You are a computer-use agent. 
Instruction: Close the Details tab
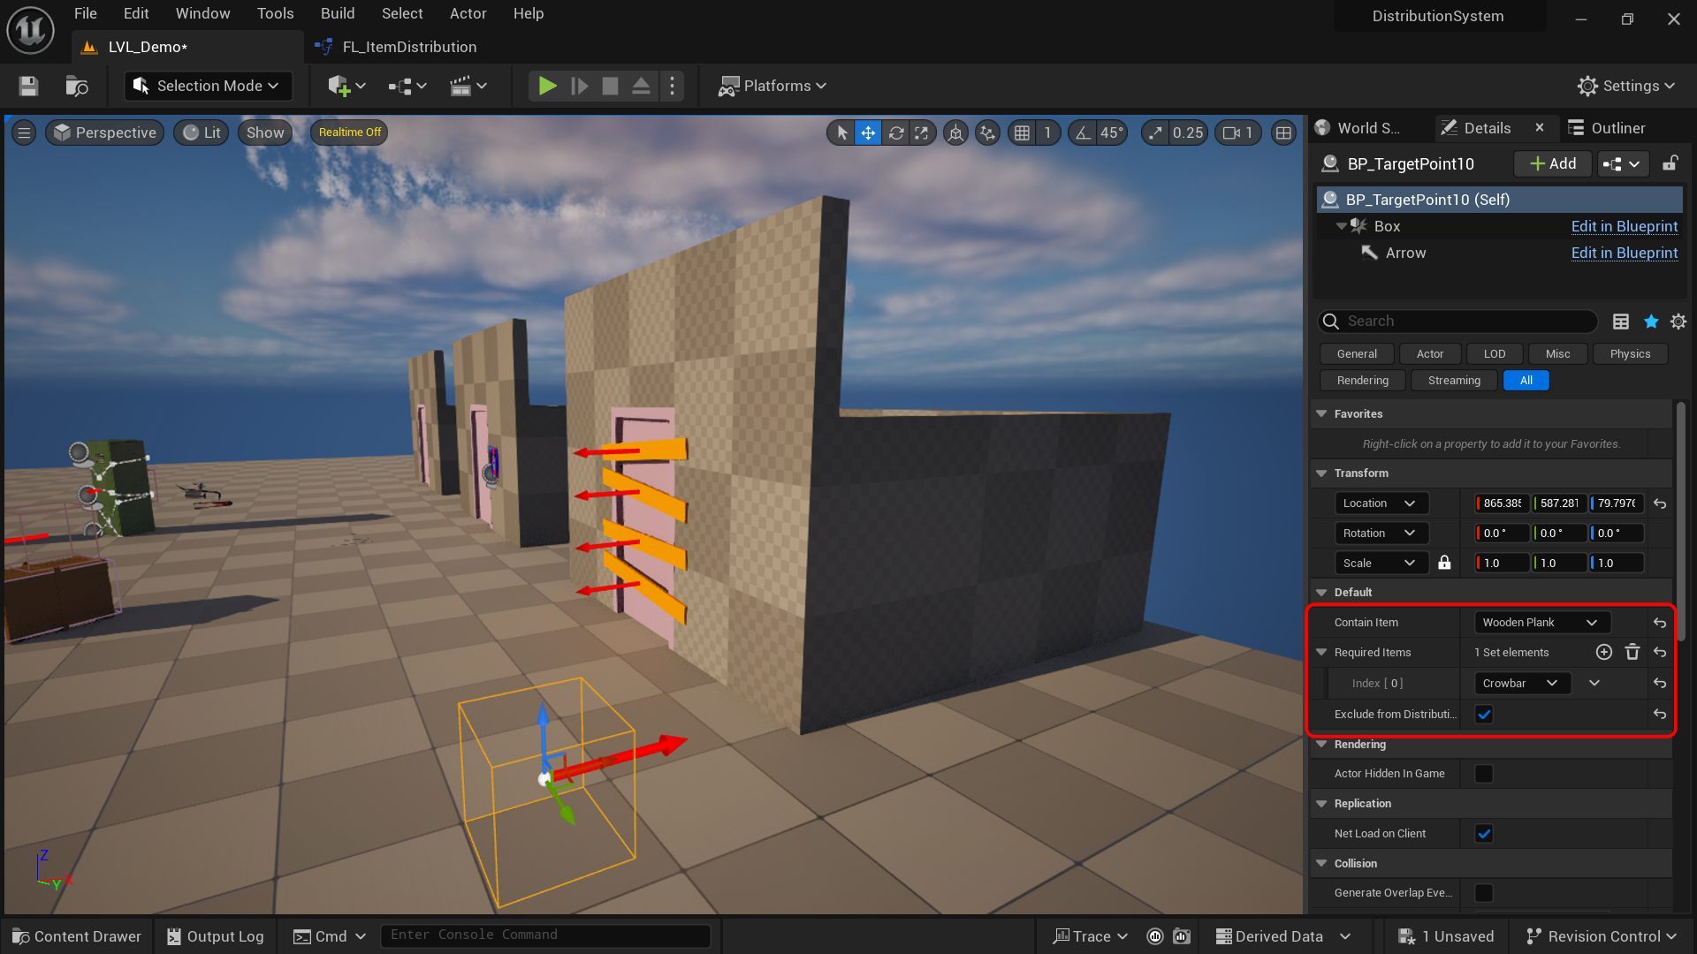1540,127
